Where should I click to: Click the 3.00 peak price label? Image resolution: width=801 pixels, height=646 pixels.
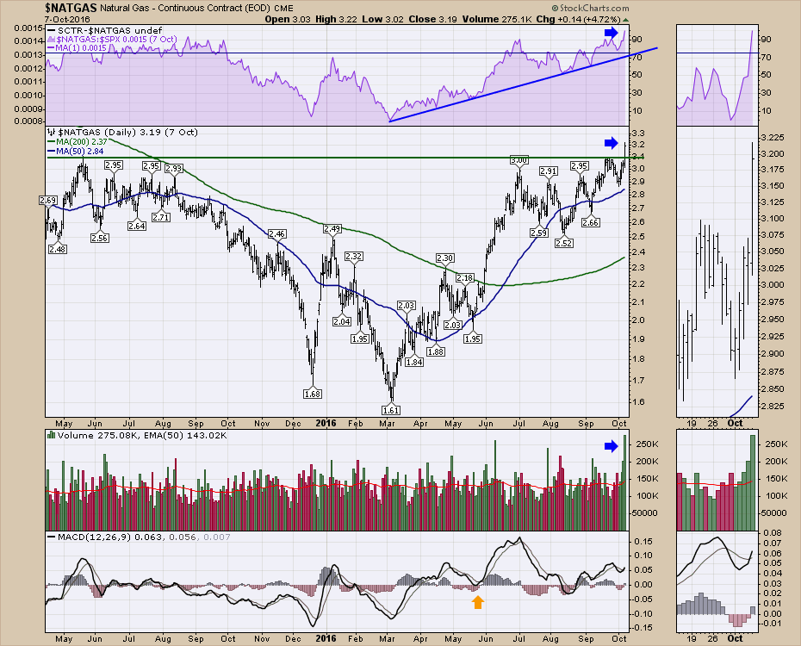518,160
